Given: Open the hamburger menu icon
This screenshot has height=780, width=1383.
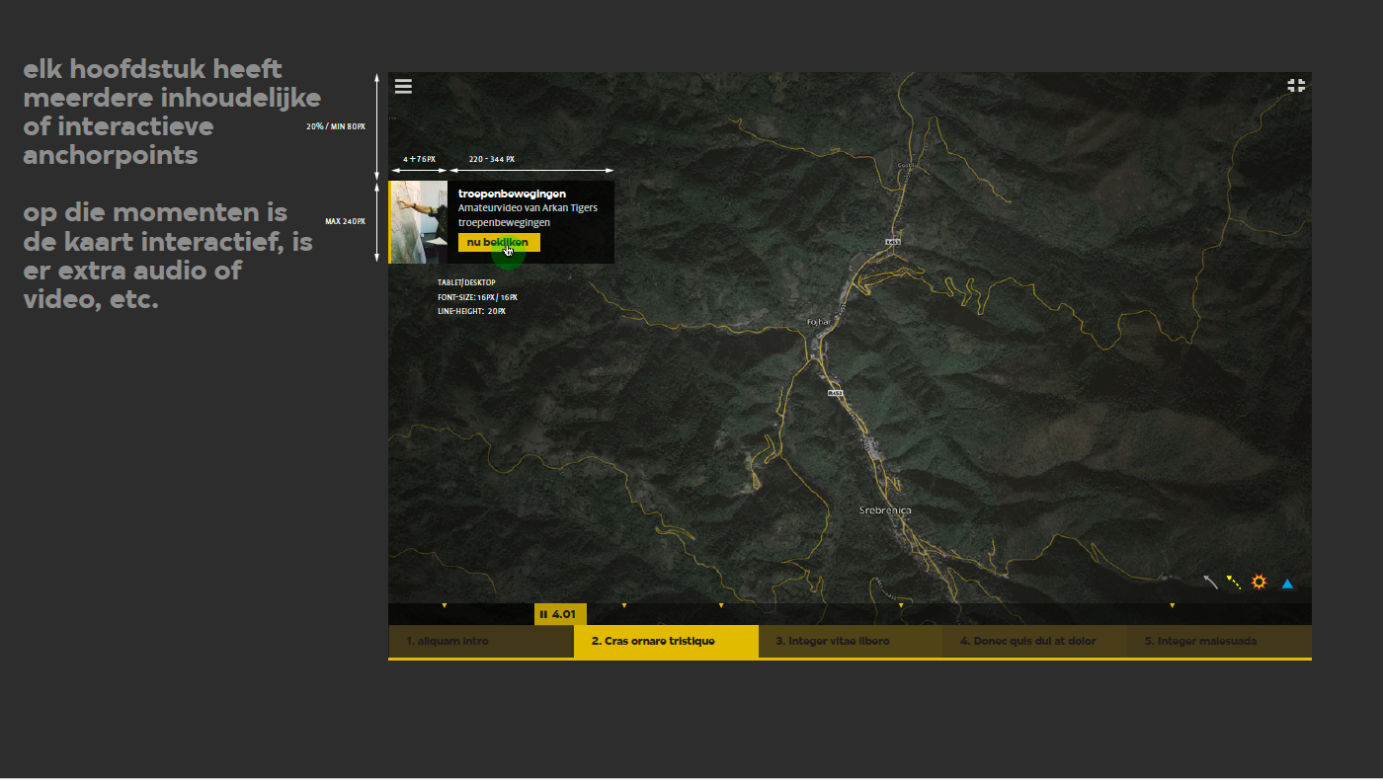Looking at the screenshot, I should [x=403, y=86].
